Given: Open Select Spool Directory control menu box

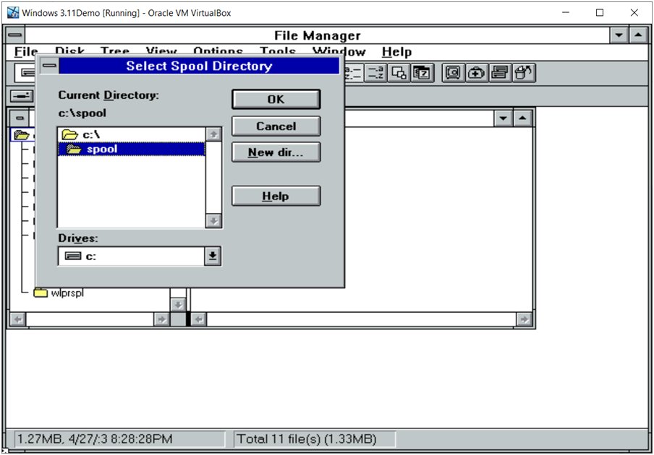Looking at the screenshot, I should point(49,65).
